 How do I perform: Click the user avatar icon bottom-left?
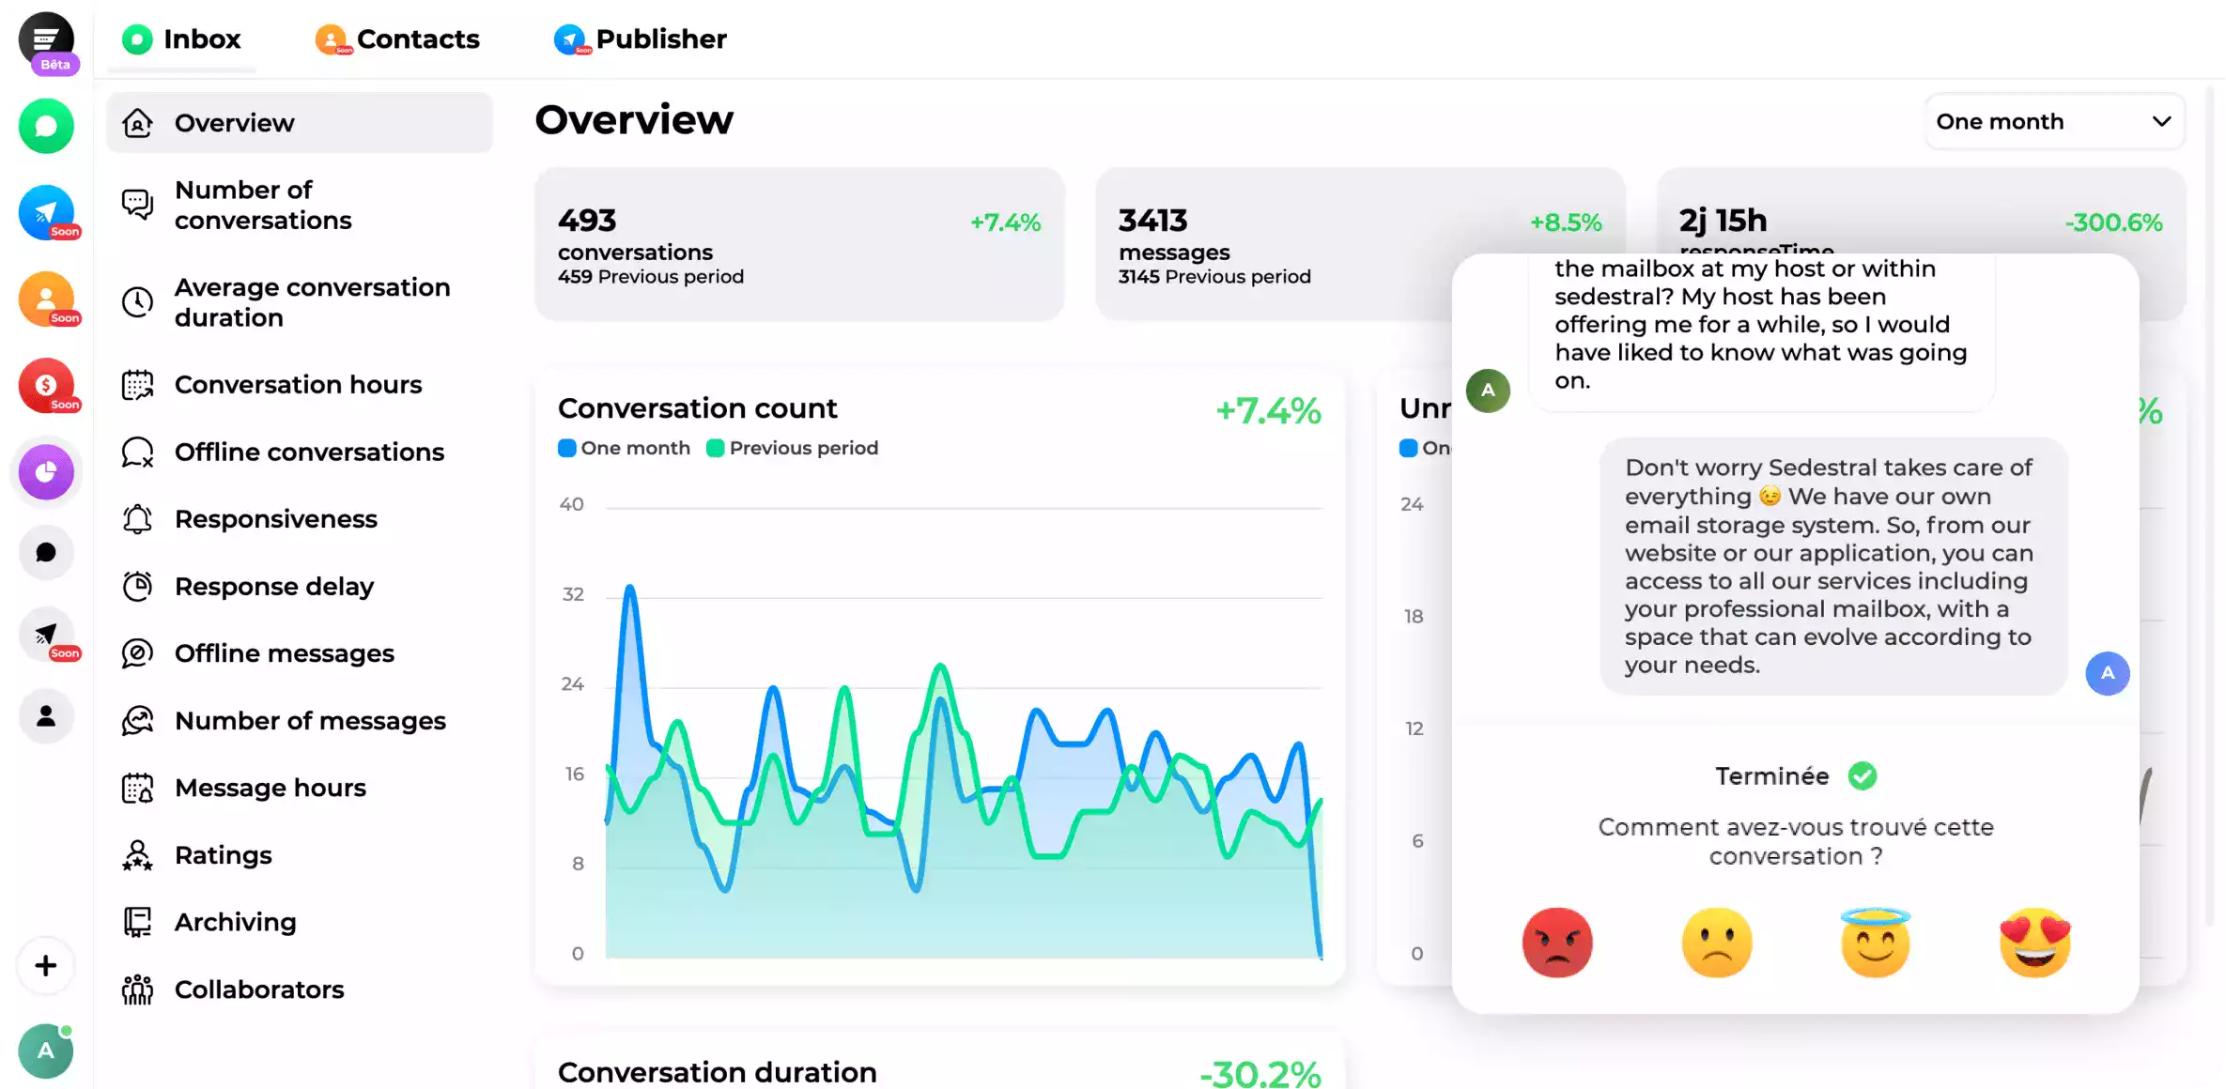(45, 1051)
